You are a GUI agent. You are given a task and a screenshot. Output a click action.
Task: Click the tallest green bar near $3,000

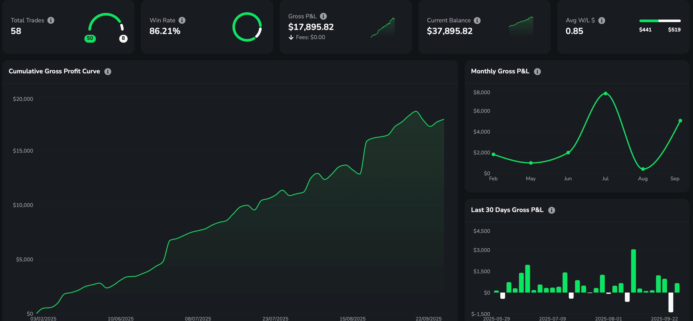click(633, 270)
